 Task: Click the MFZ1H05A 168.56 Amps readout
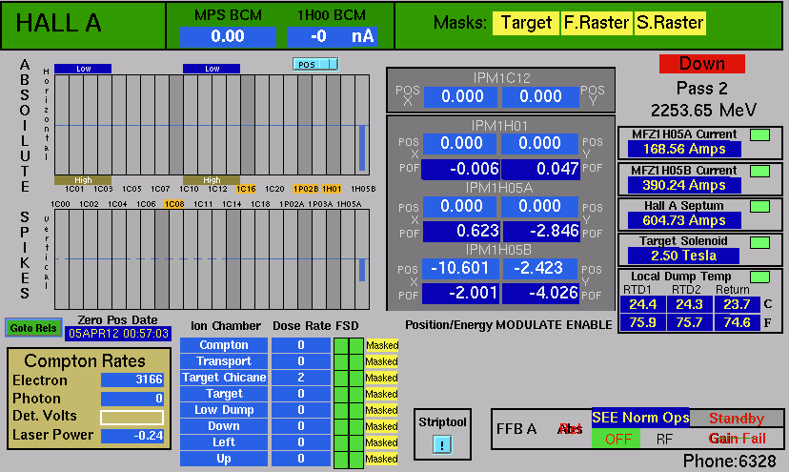(x=684, y=149)
